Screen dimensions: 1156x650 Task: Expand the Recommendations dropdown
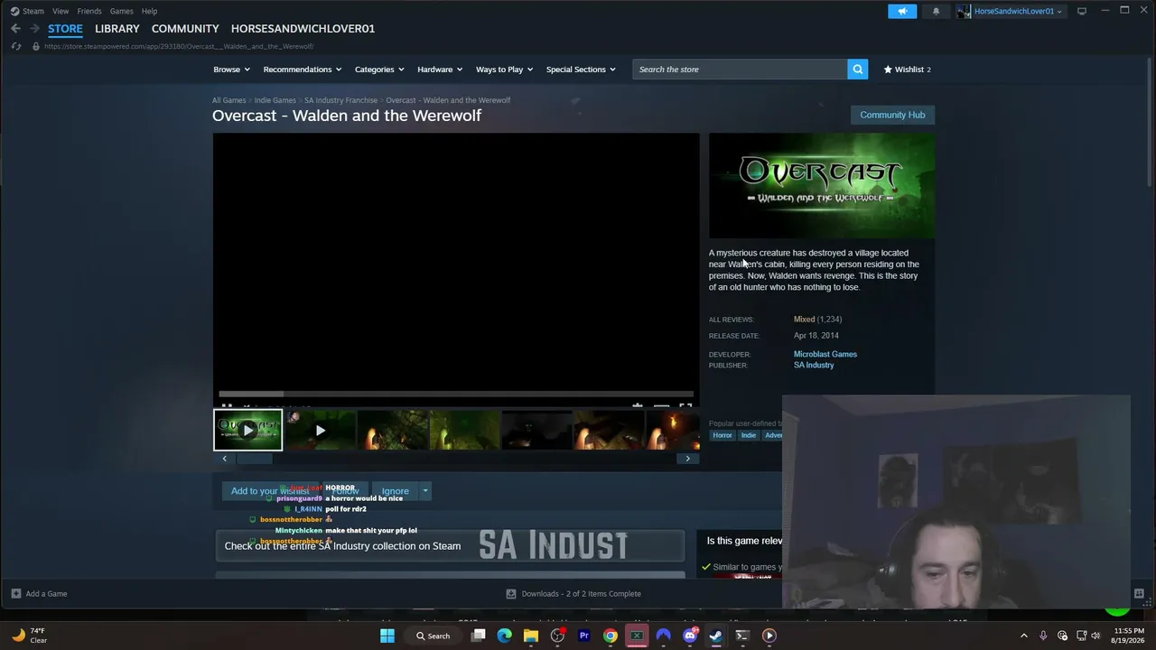pyautogui.click(x=303, y=70)
